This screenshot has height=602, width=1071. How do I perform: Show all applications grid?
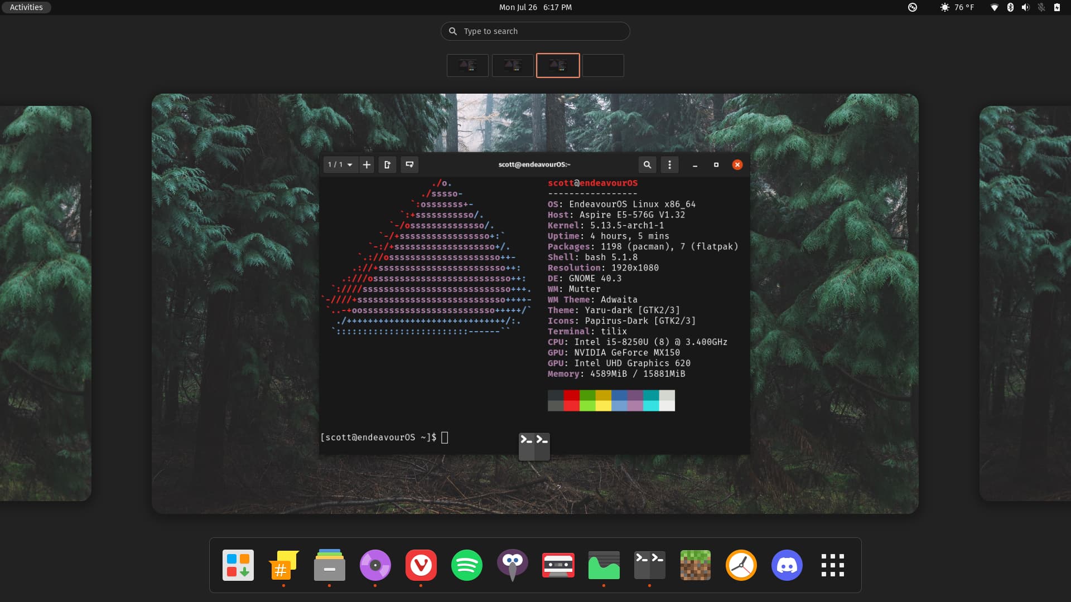833,565
